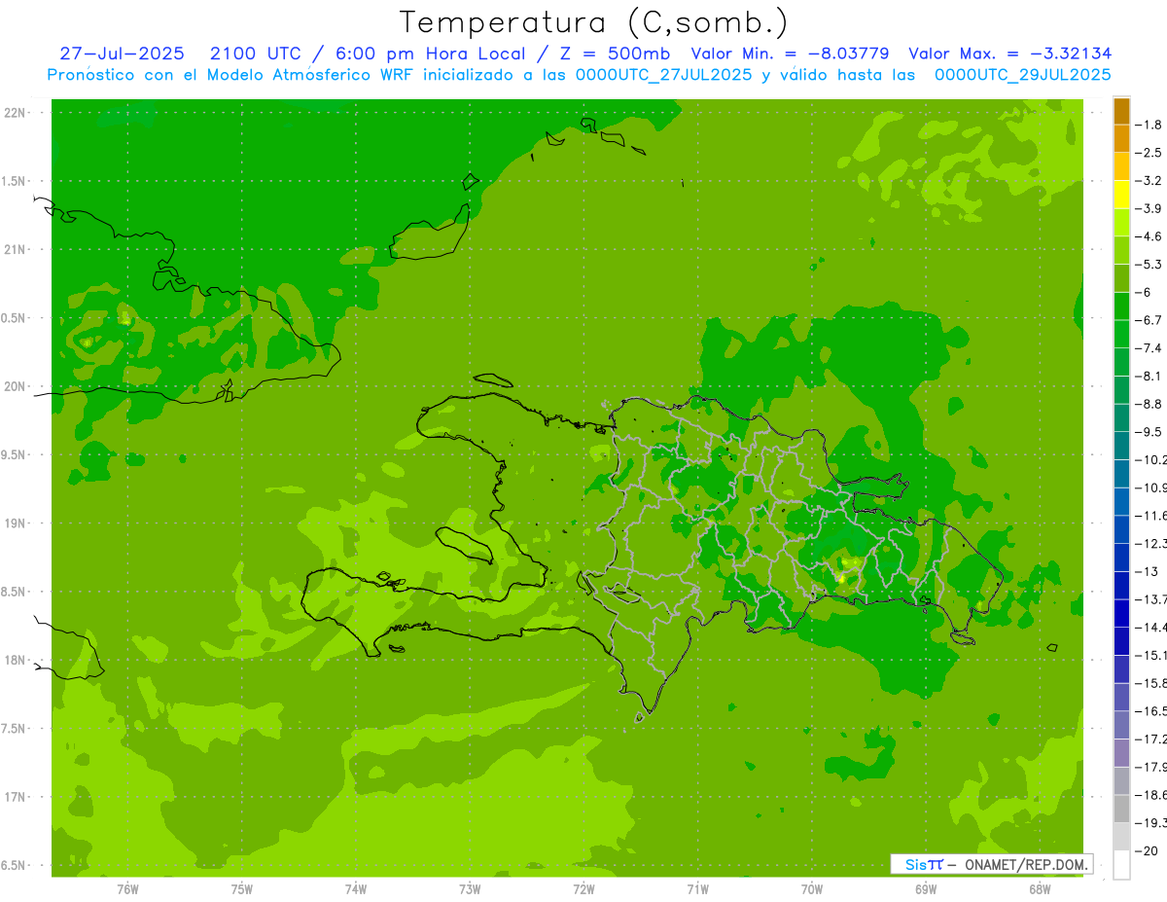The height and width of the screenshot is (902, 1167).
Task: Click the "2100 UTC" time text
Action: tap(257, 54)
